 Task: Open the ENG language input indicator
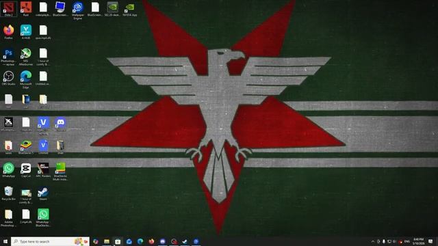click(407, 241)
